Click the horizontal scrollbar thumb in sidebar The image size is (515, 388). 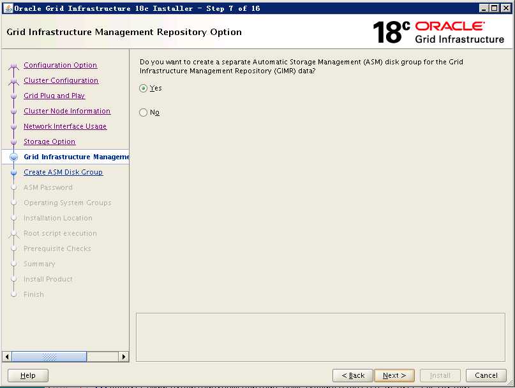[x=49, y=357]
